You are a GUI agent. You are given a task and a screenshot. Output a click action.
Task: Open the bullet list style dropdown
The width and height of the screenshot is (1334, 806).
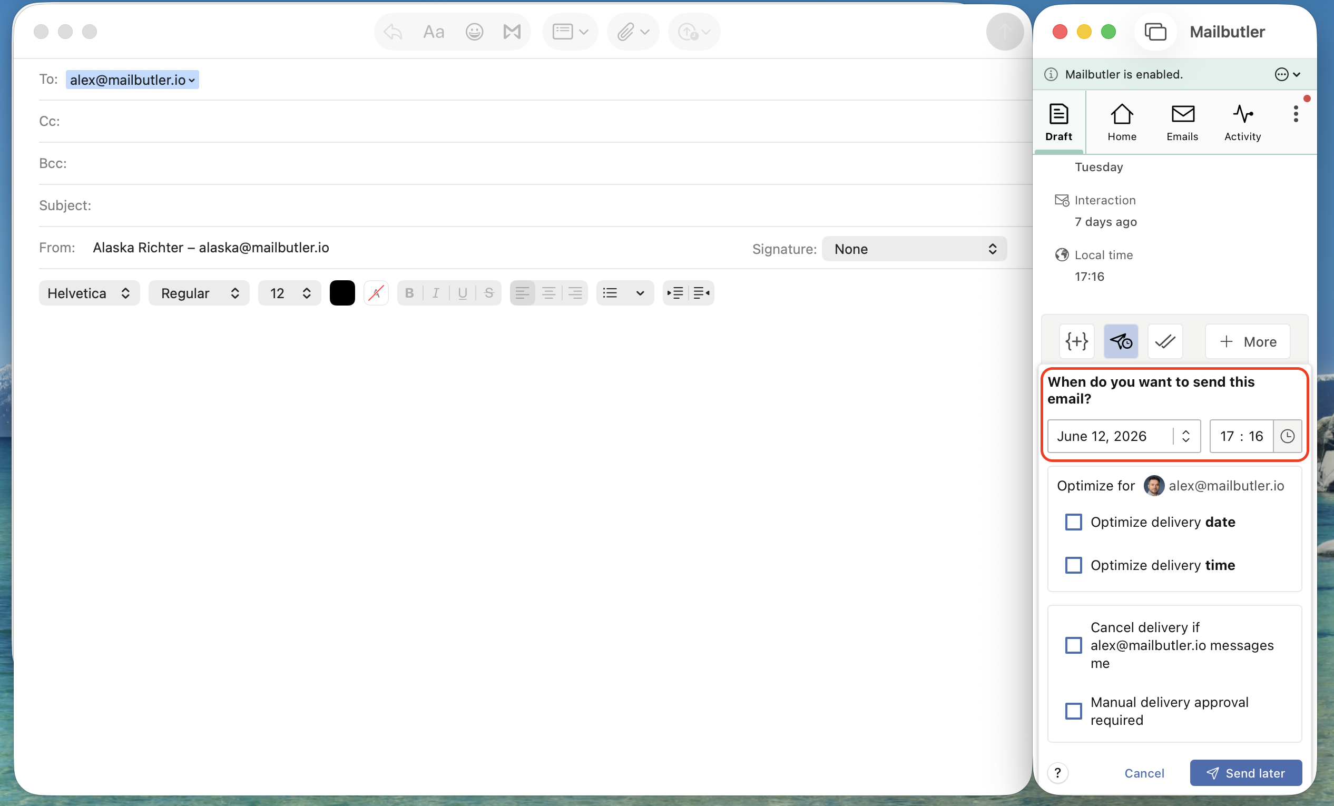click(624, 293)
